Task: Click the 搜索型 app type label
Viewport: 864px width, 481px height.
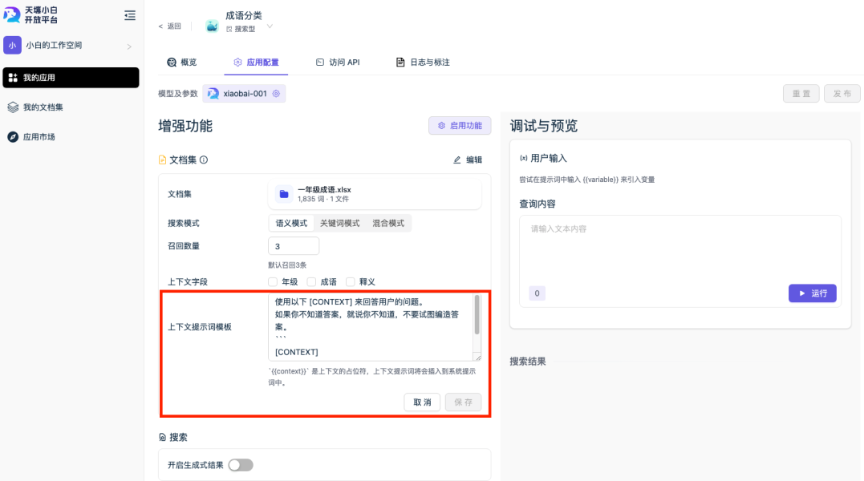Action: [241, 29]
